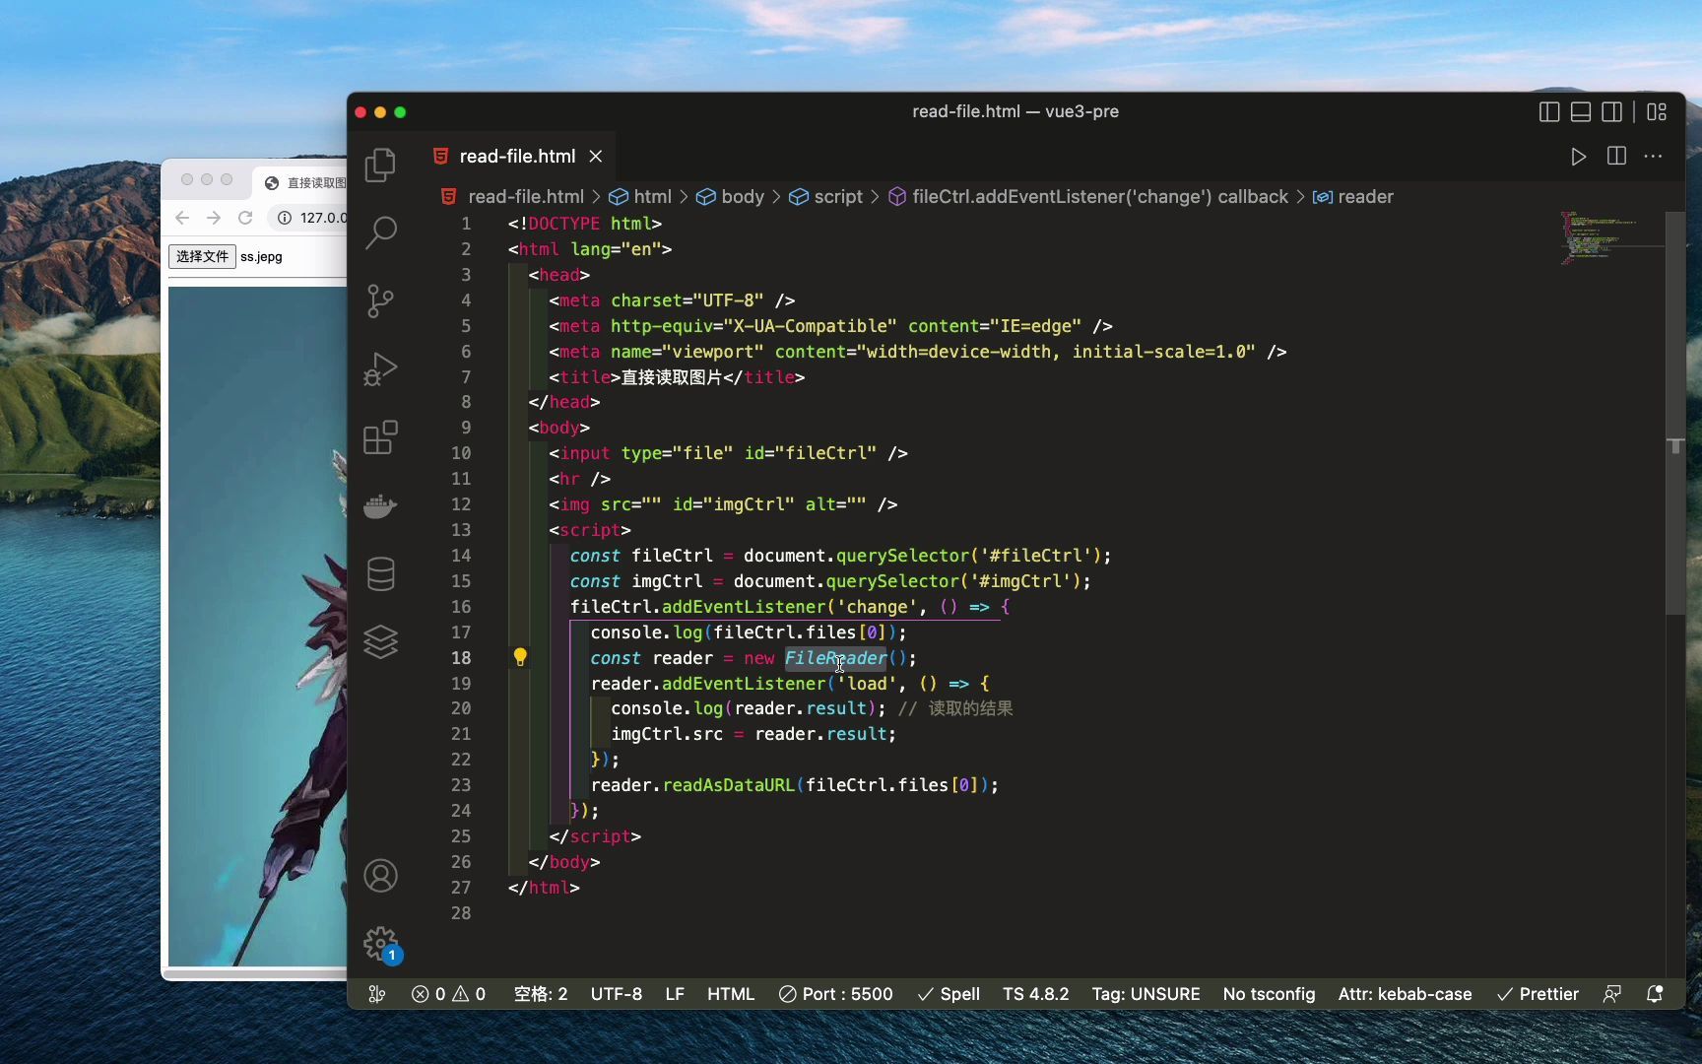This screenshot has width=1702, height=1064.
Task: Click readAsDataURL on line 23
Action: coord(728,785)
